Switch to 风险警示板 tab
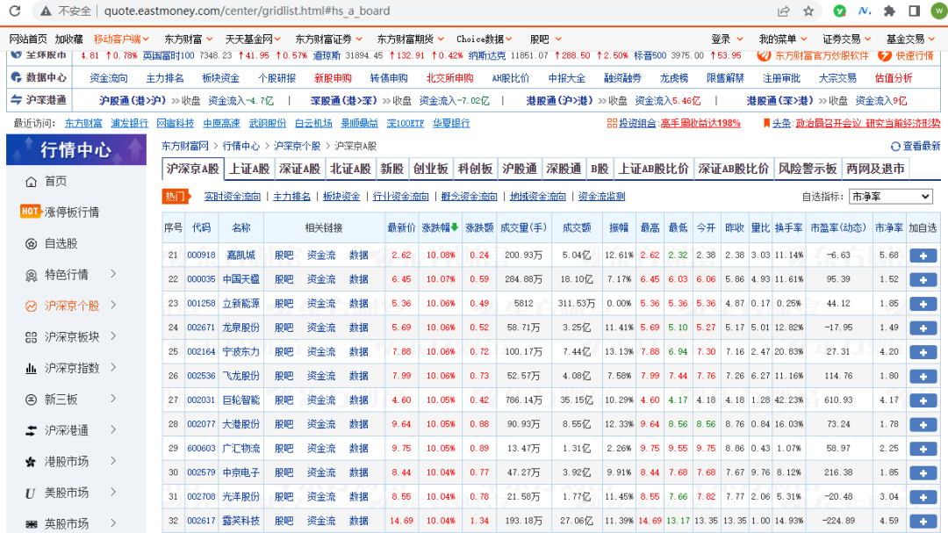Viewport: 948px width, 533px height. coord(808,169)
